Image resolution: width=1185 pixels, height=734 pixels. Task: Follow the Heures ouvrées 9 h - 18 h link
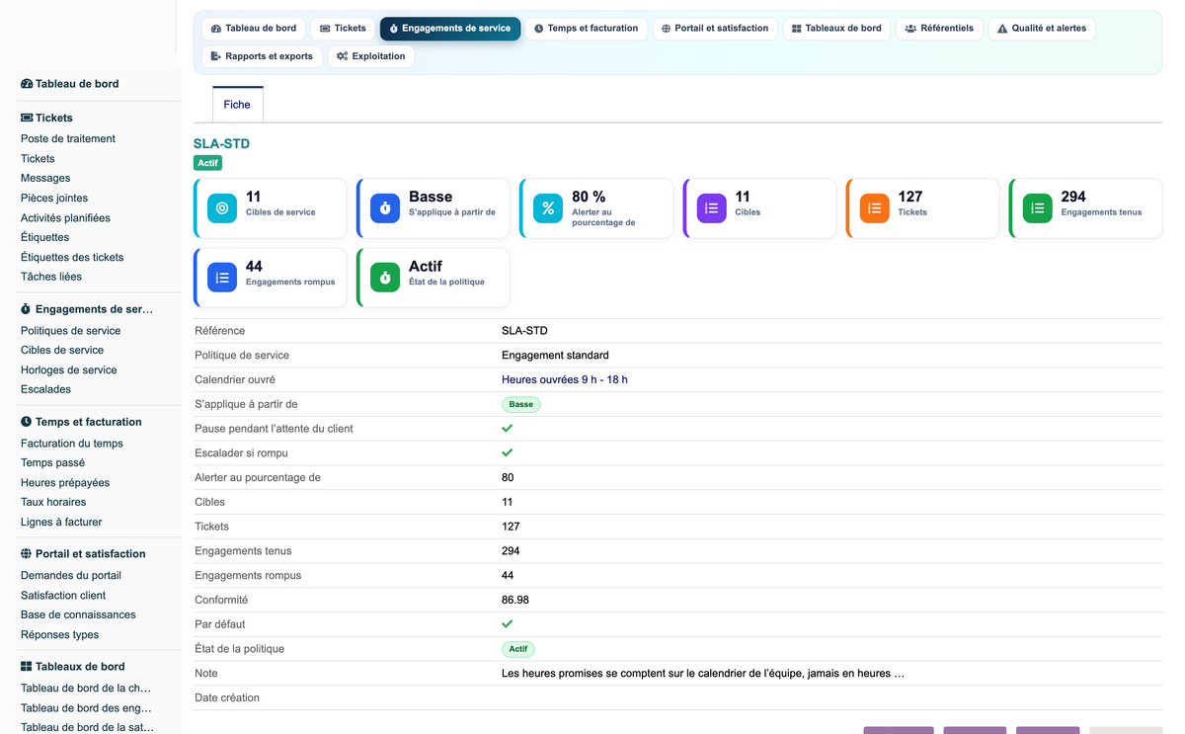565,380
